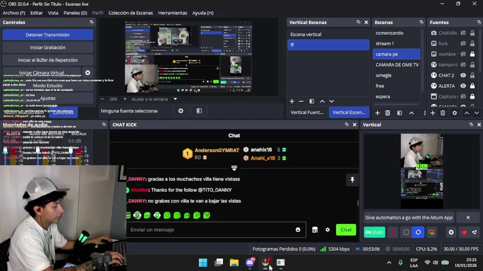Click the Aitum logo icon in the Vertical dock

[475, 232]
